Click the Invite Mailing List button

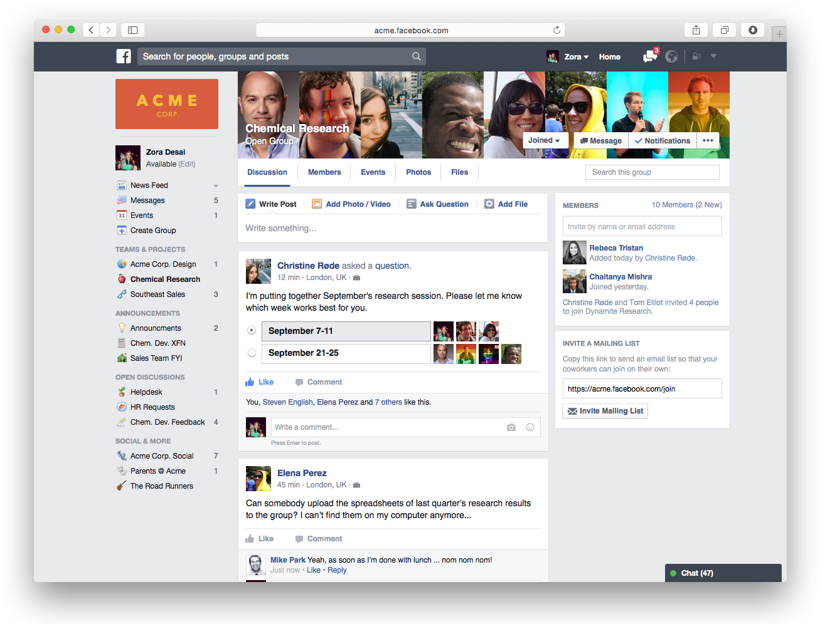[605, 411]
